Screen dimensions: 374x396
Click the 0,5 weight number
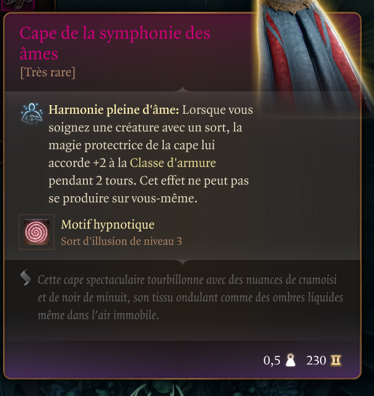[272, 360]
